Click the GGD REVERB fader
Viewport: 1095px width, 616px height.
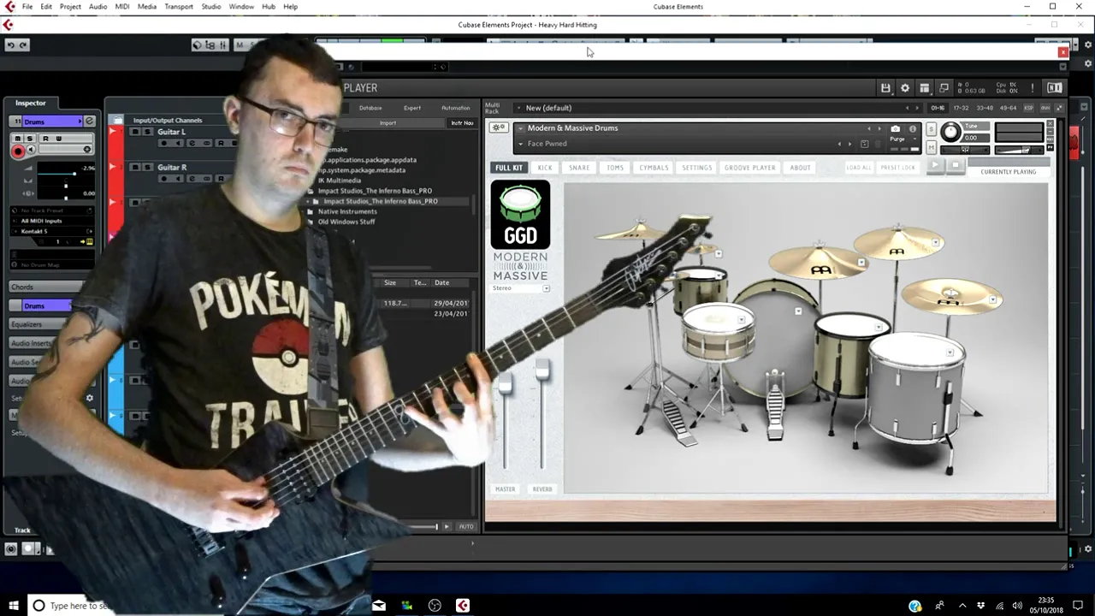coord(542,370)
